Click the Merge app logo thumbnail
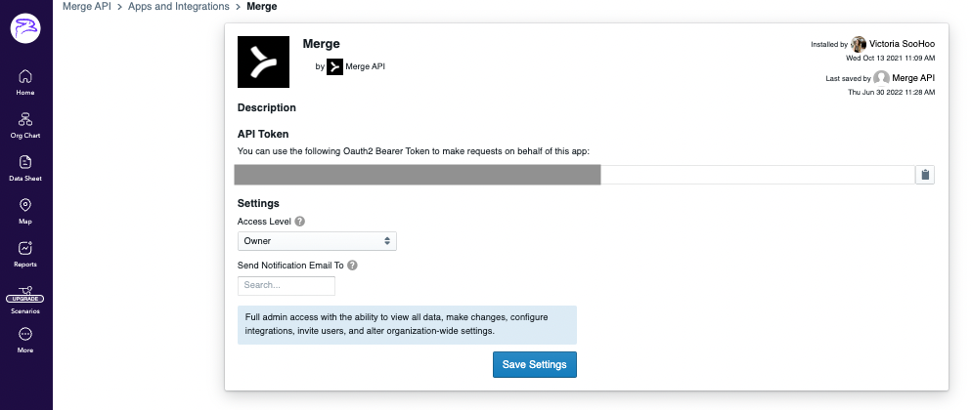 [263, 61]
